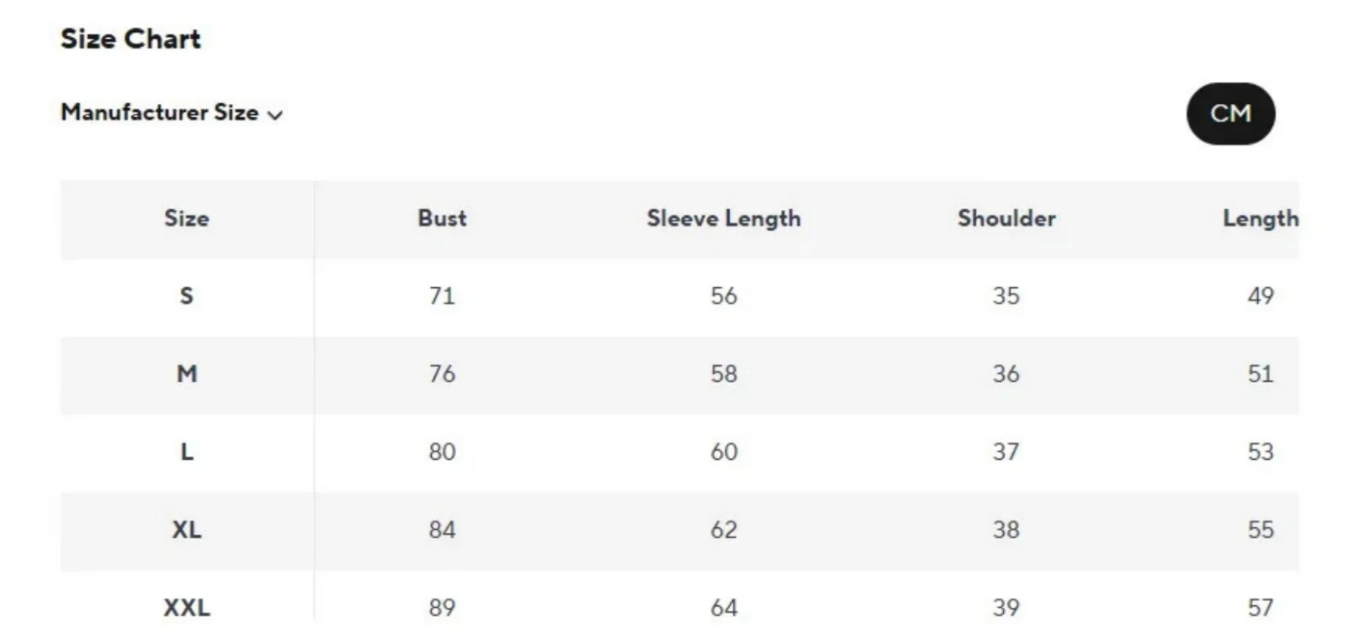Click sleeve length value 58 for M
The image size is (1360, 644).
pyautogui.click(x=724, y=374)
